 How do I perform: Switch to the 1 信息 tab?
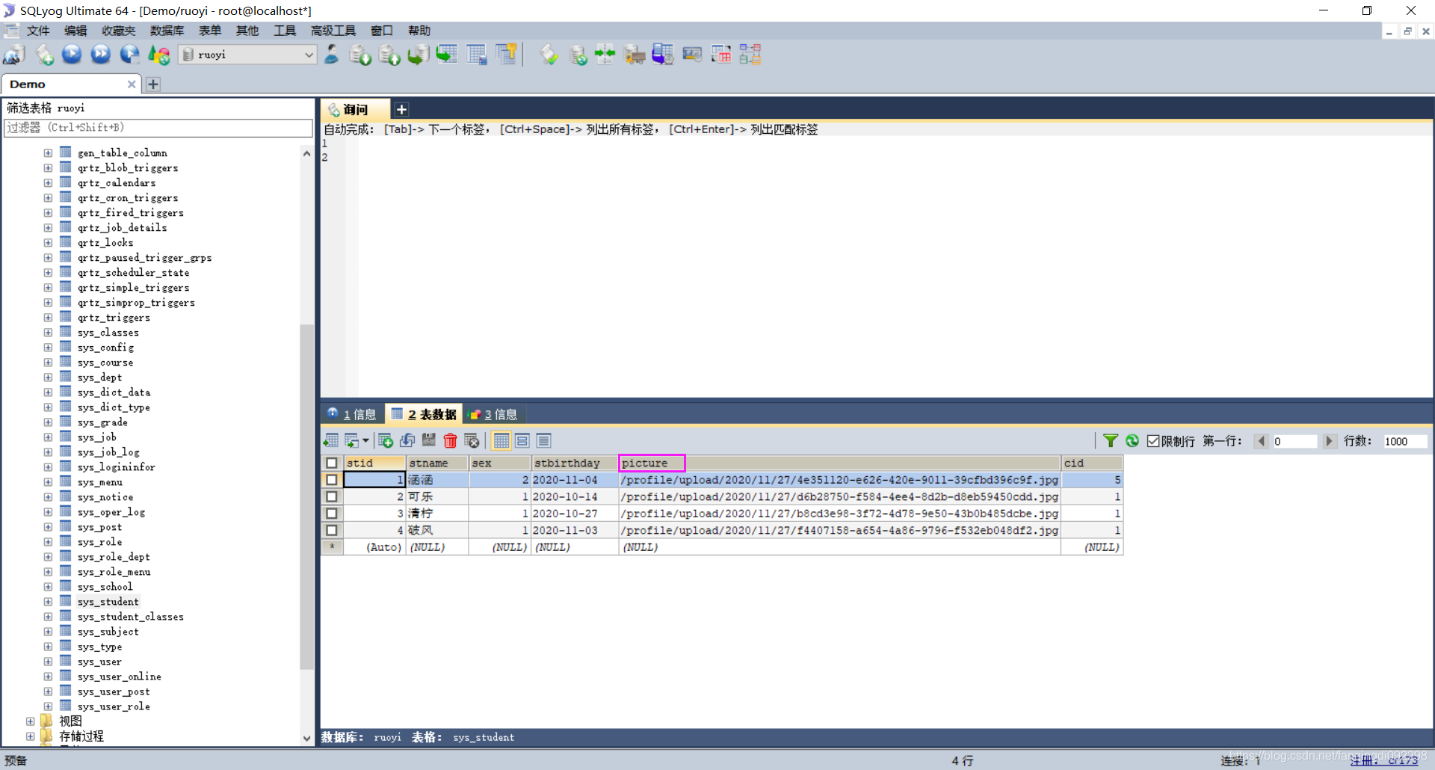[352, 414]
